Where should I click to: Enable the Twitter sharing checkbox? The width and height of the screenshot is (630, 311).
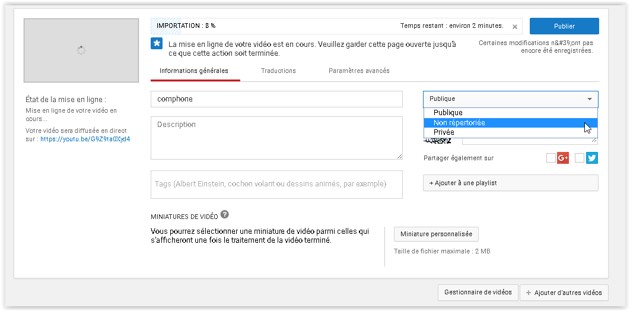tap(580, 158)
